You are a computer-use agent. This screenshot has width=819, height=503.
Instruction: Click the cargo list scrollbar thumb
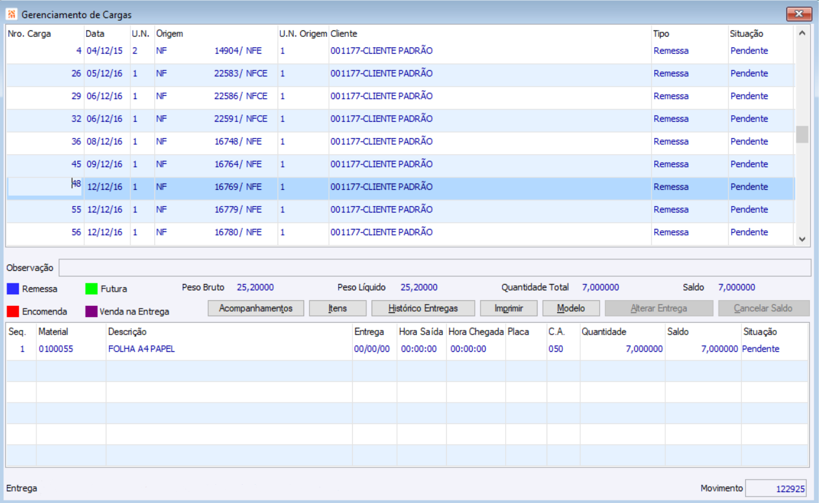coord(802,134)
